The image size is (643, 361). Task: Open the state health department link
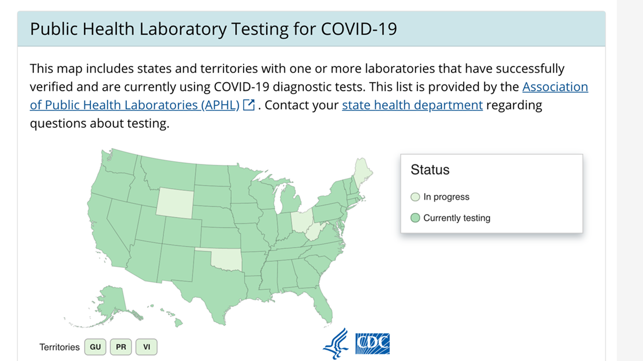pos(412,105)
